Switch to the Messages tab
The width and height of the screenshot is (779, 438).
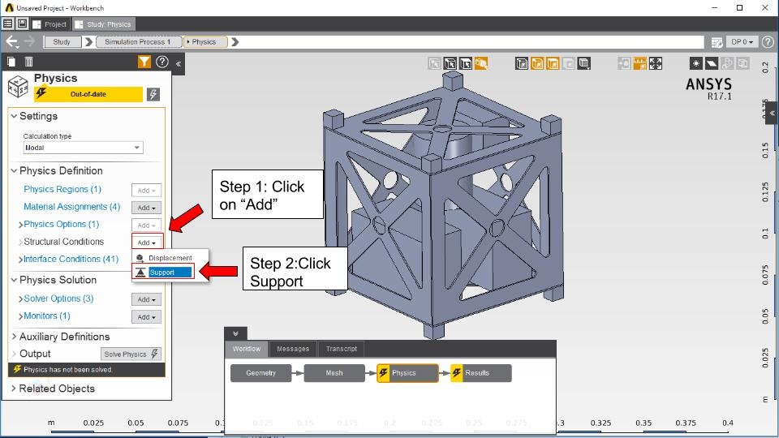tap(293, 349)
